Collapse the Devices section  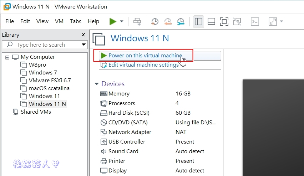pyautogui.click(x=97, y=84)
